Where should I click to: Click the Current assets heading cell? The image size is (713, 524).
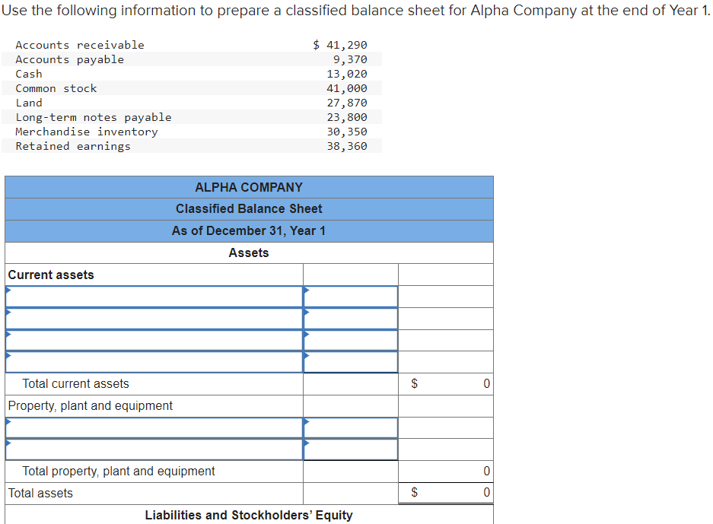[x=154, y=275]
